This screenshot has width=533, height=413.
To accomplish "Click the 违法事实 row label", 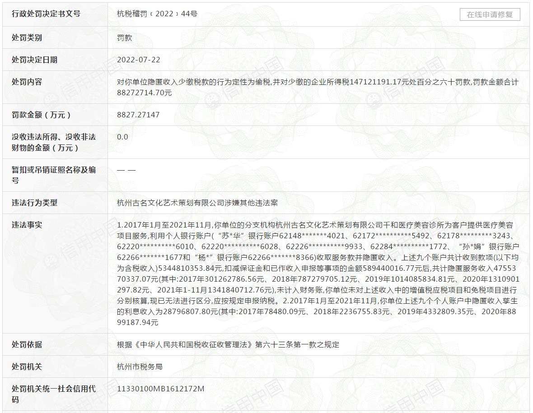I will click(27, 225).
